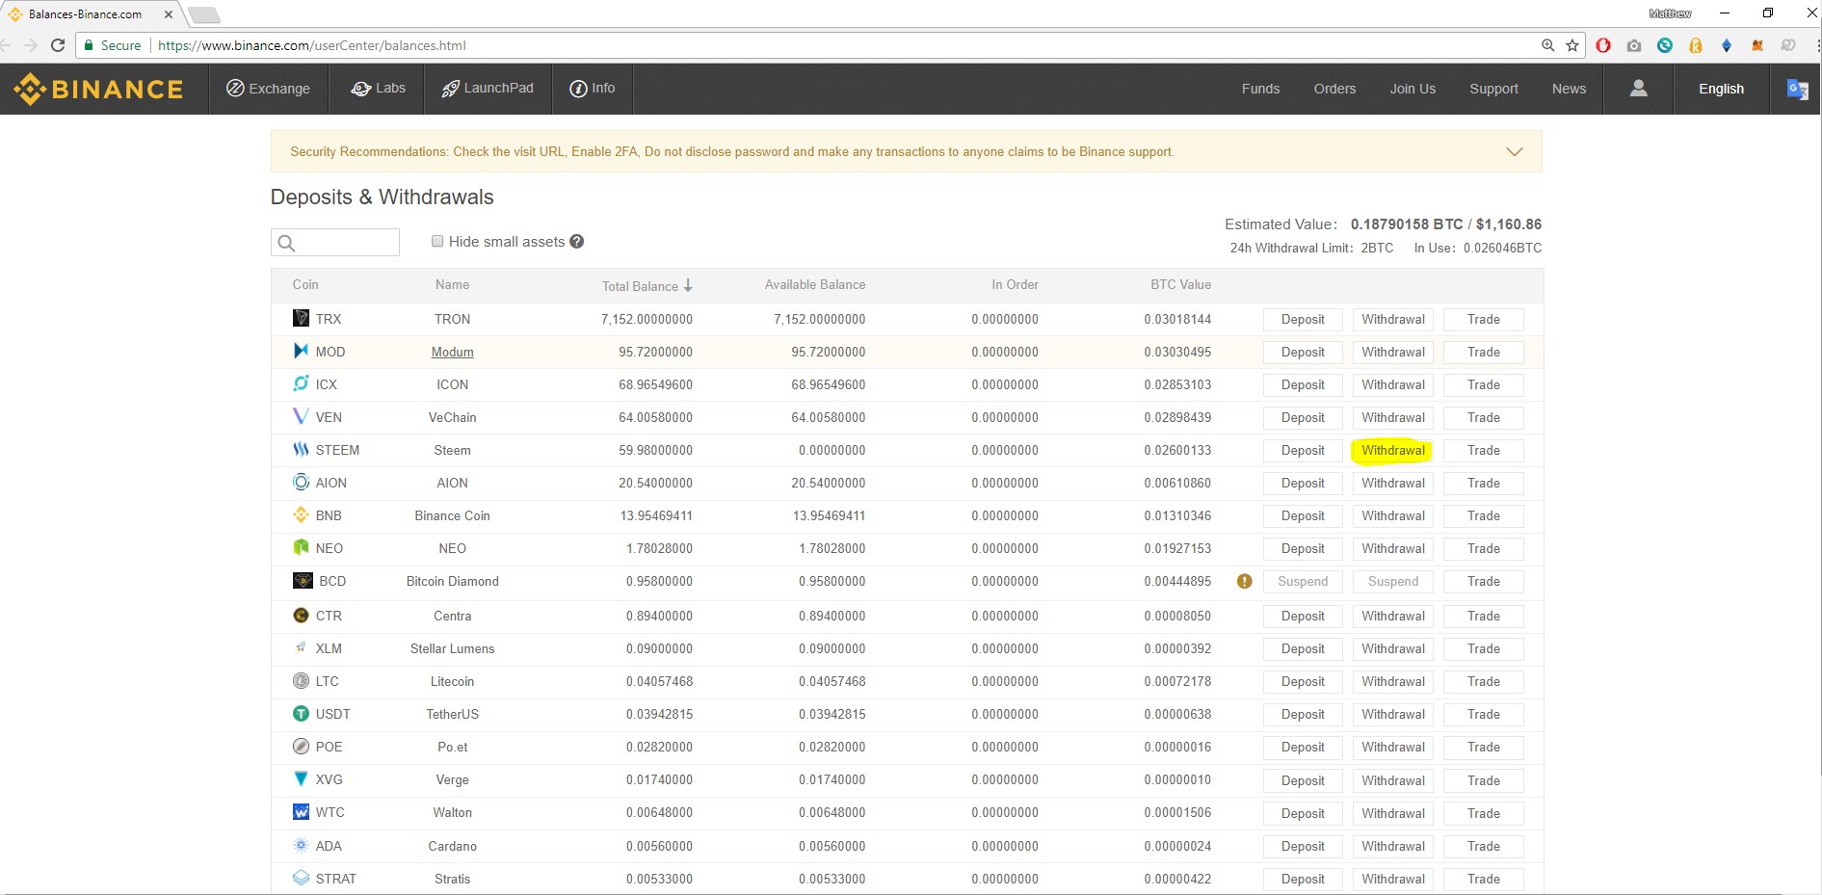
Task: Open the News page
Action: [x=1569, y=89]
